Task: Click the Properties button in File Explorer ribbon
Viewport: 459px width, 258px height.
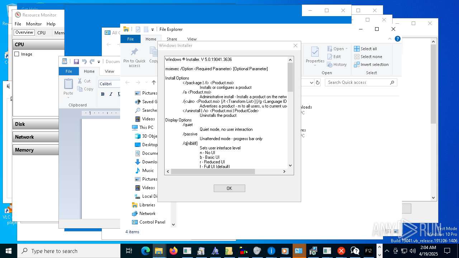Action: coord(315,56)
